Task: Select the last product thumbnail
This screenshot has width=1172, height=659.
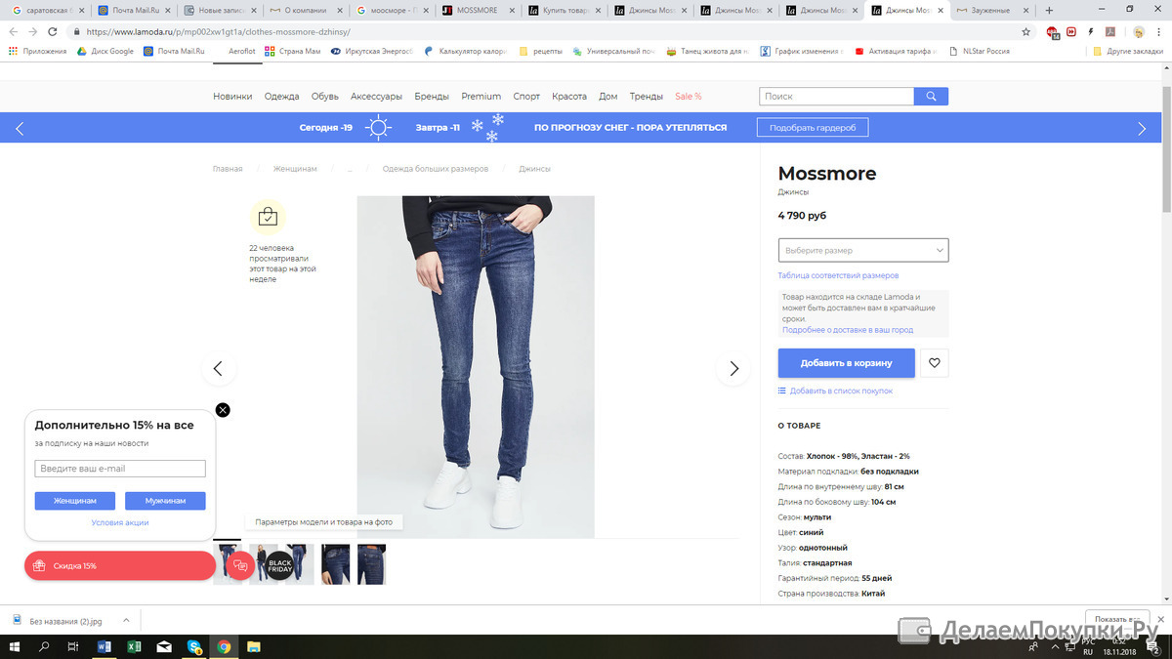Action: pos(371,564)
